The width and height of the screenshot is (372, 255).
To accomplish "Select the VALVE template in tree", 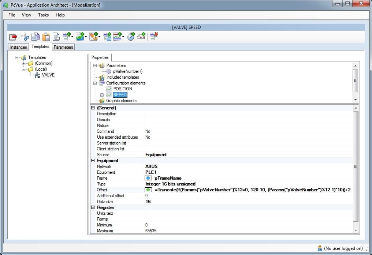I will 48,75.
